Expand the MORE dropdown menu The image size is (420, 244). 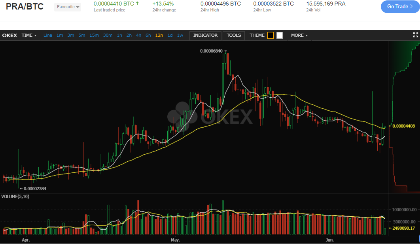[299, 36]
